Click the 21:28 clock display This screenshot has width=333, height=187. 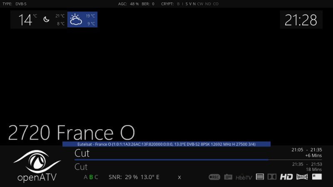click(x=301, y=20)
